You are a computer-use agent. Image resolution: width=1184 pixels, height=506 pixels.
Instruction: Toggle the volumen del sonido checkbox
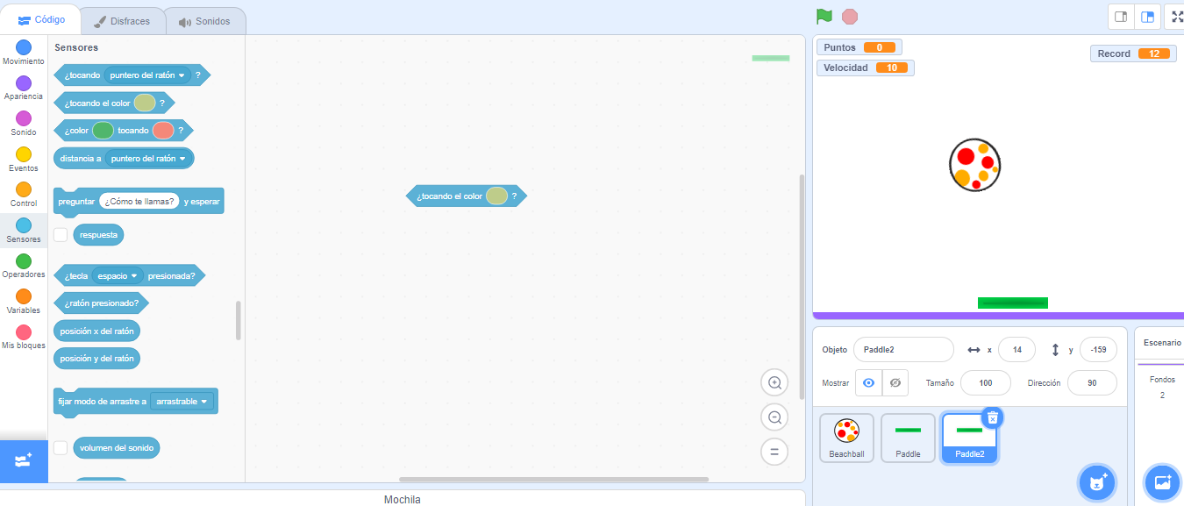tap(61, 447)
